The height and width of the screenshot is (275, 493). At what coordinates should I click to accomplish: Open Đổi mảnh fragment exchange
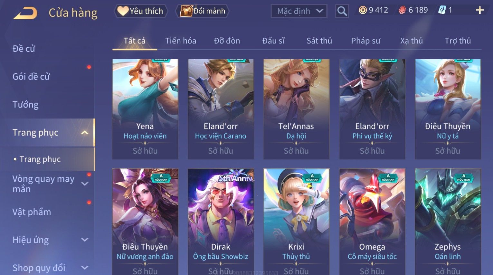click(202, 11)
